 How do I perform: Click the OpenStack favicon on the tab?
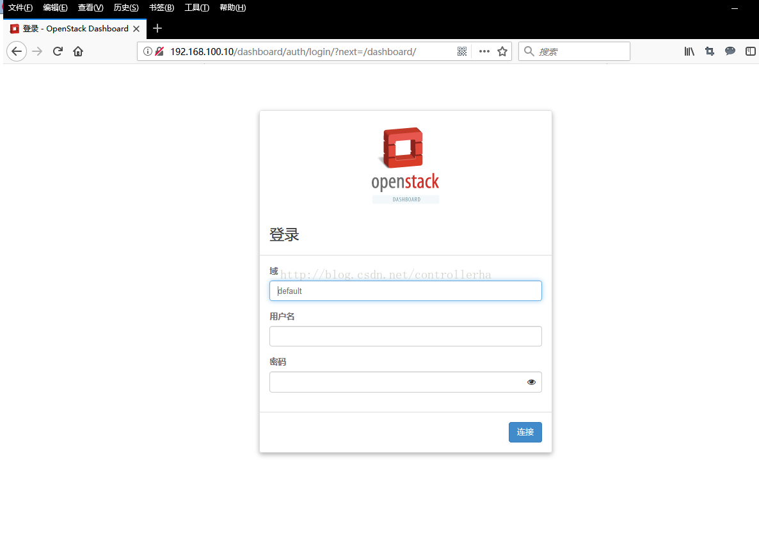tap(15, 29)
